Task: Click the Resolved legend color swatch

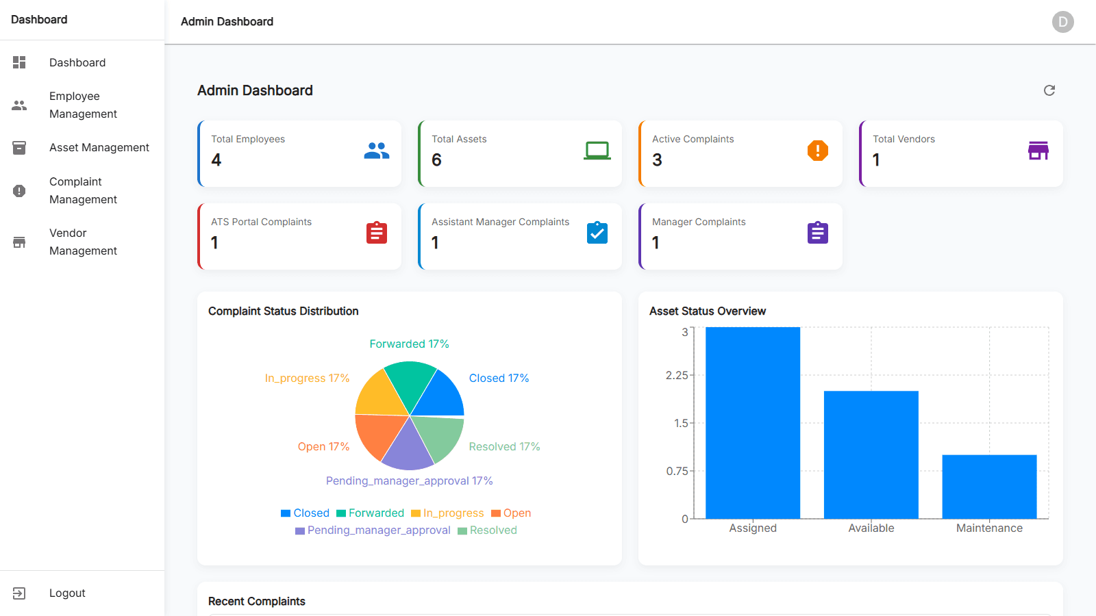Action: 462,530
